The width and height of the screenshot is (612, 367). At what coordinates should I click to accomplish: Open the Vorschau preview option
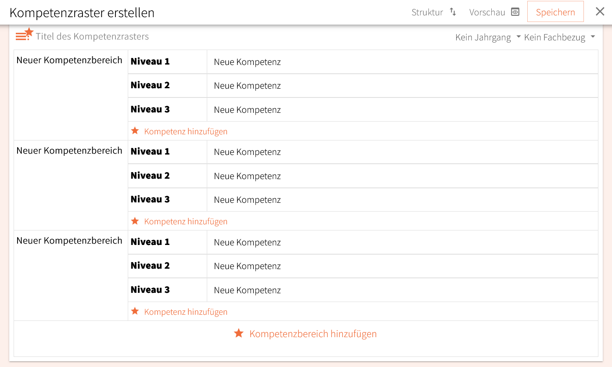(x=487, y=12)
